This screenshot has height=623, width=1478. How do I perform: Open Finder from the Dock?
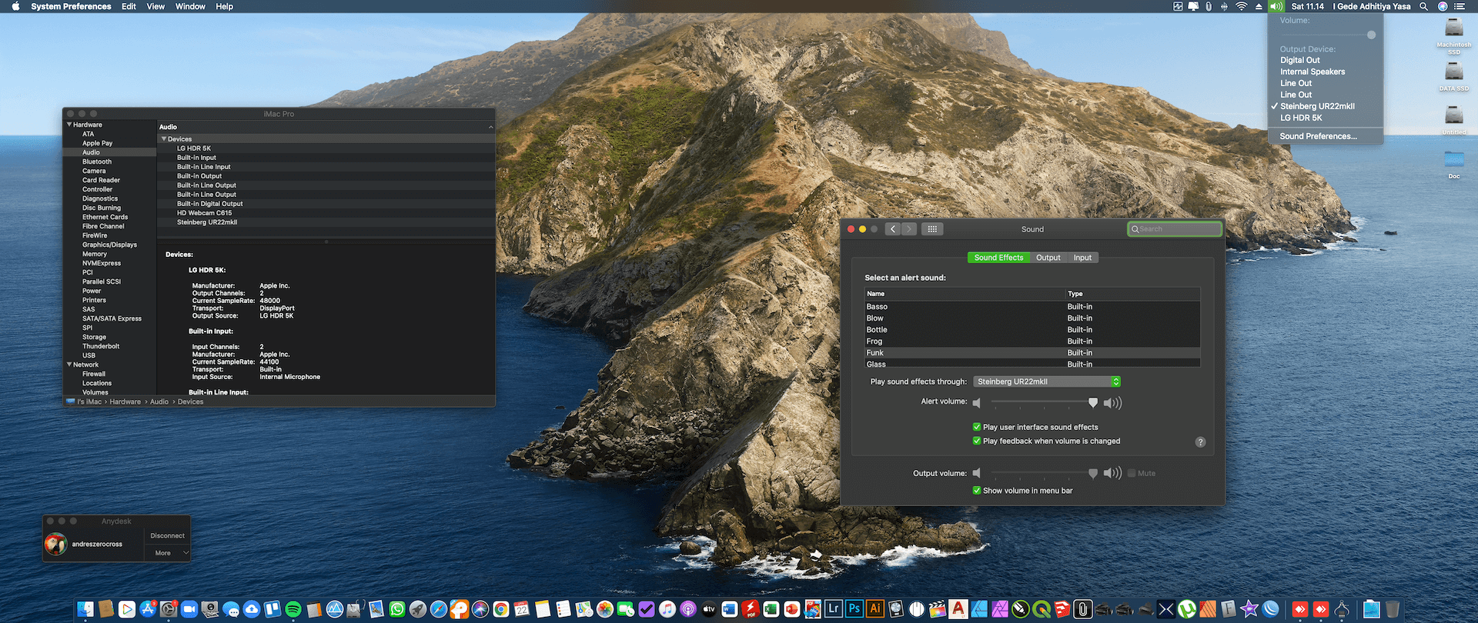coord(85,609)
